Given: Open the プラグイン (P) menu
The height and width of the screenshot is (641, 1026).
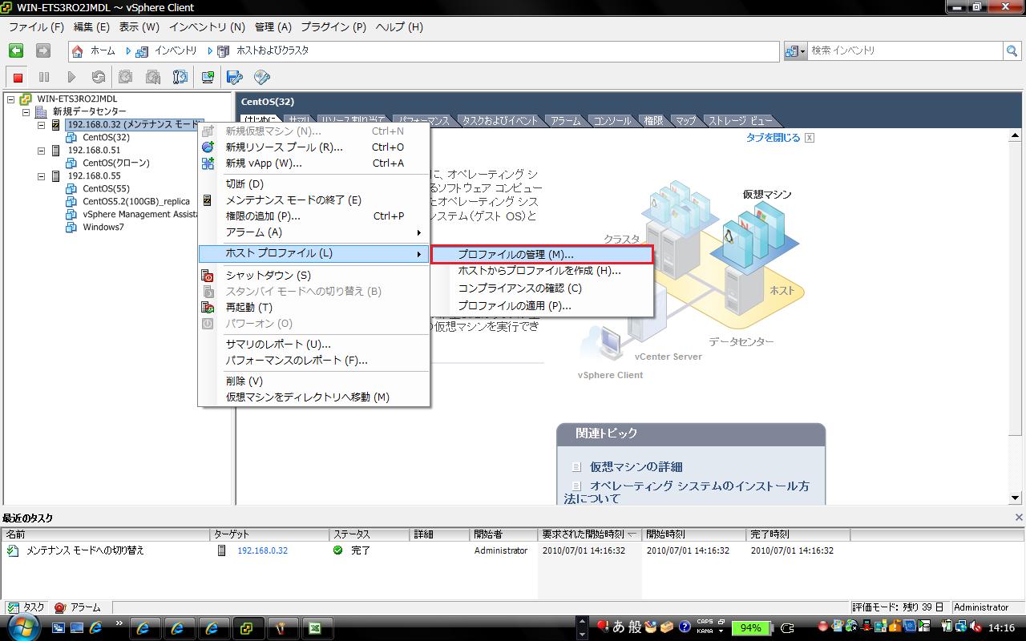Looking at the screenshot, I should click(333, 26).
